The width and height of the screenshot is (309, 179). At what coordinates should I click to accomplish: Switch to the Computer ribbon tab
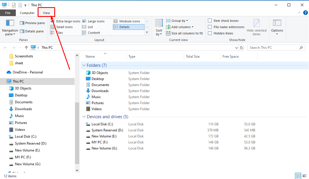click(x=27, y=13)
